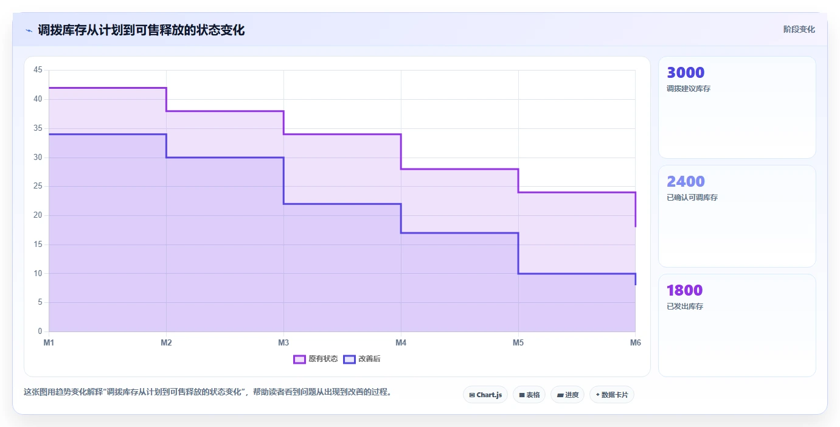Image resolution: width=840 pixels, height=427 pixels.
Task: Click the title 调拨库存从计划到可售释放的状态变化
Action: point(141,30)
